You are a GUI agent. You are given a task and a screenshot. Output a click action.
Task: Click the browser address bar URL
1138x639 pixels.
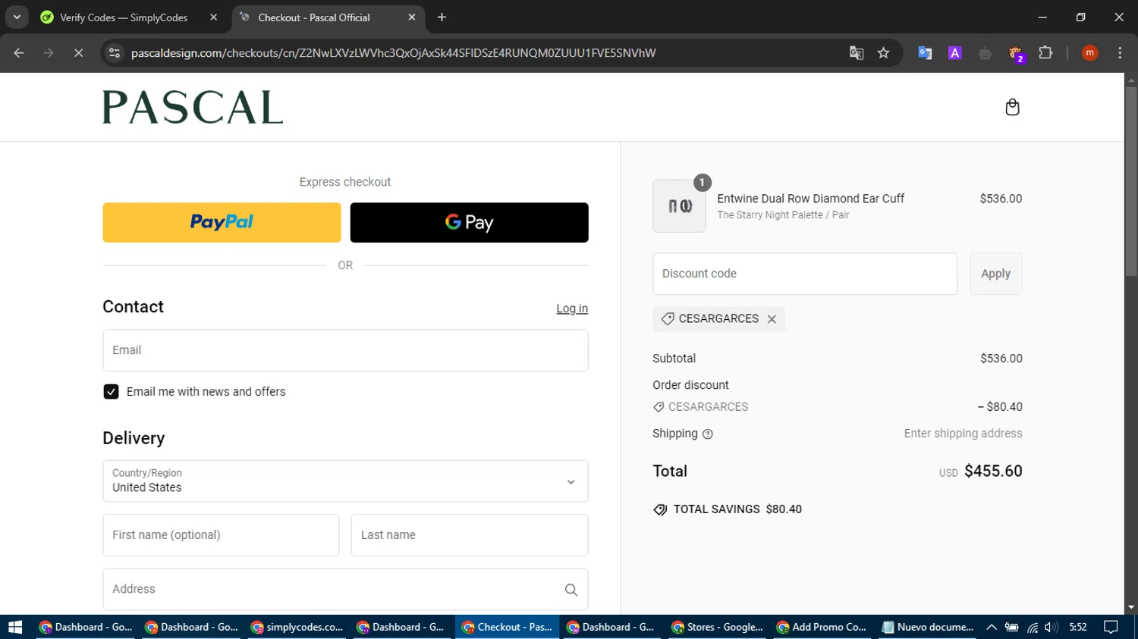point(393,53)
